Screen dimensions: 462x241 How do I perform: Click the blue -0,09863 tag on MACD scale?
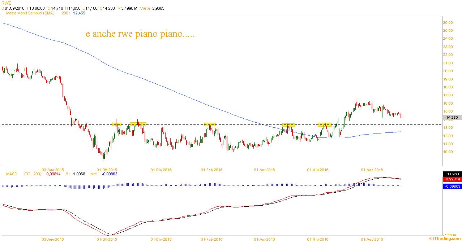pos(452,186)
